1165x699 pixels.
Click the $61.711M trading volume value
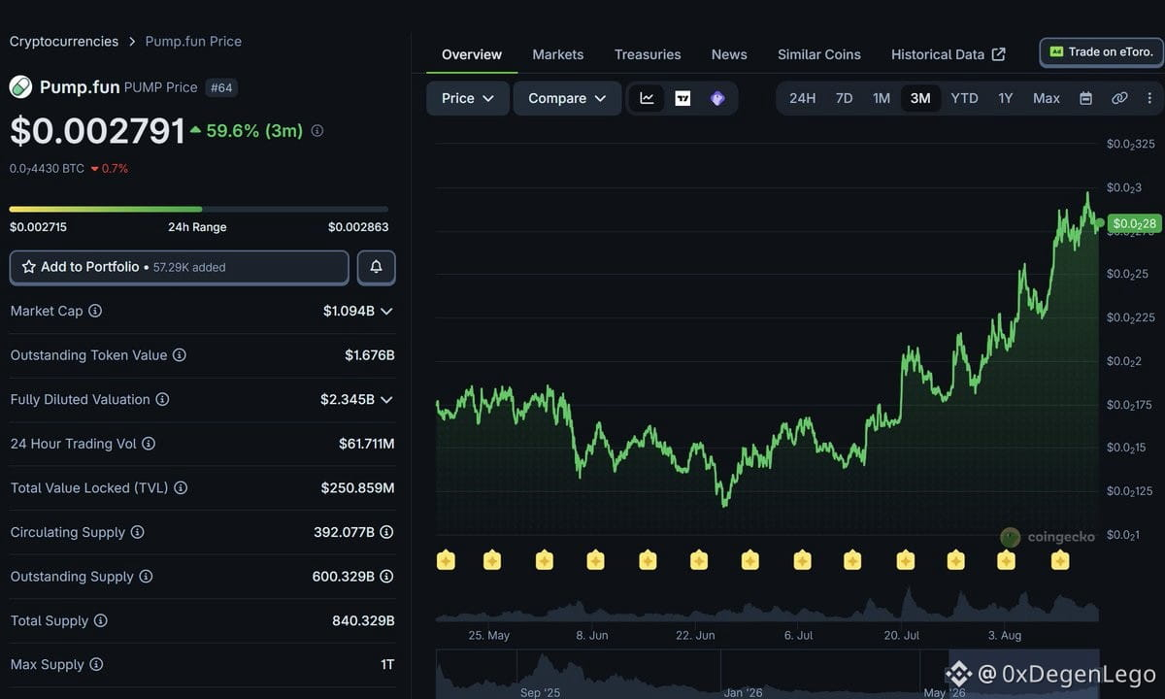(x=366, y=444)
